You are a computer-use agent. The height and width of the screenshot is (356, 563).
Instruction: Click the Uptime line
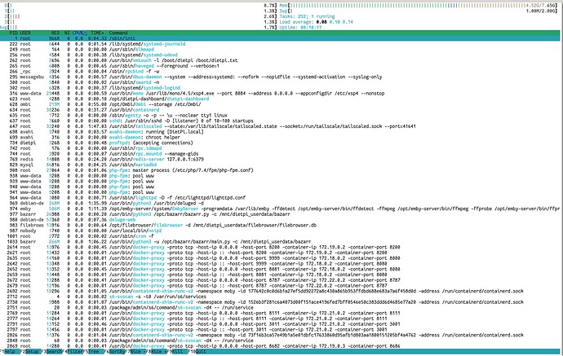click(x=300, y=27)
